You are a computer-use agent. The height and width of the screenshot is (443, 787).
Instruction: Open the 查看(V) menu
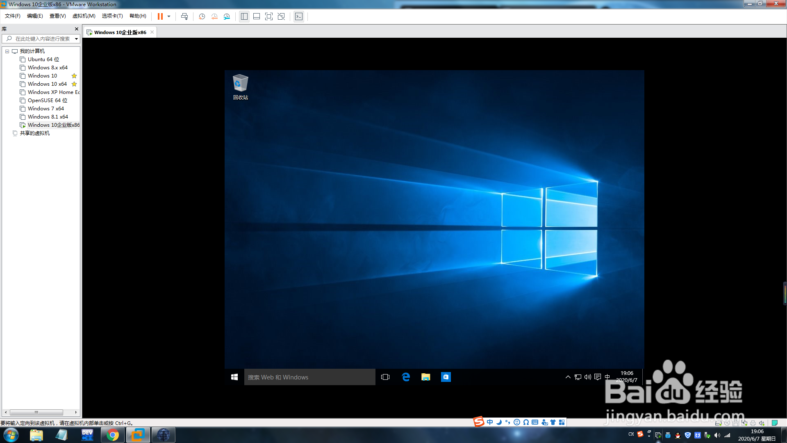[x=58, y=16]
